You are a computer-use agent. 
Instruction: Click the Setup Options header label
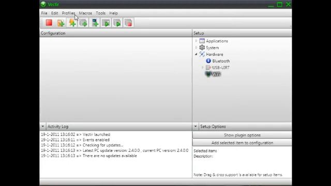tap(213, 126)
